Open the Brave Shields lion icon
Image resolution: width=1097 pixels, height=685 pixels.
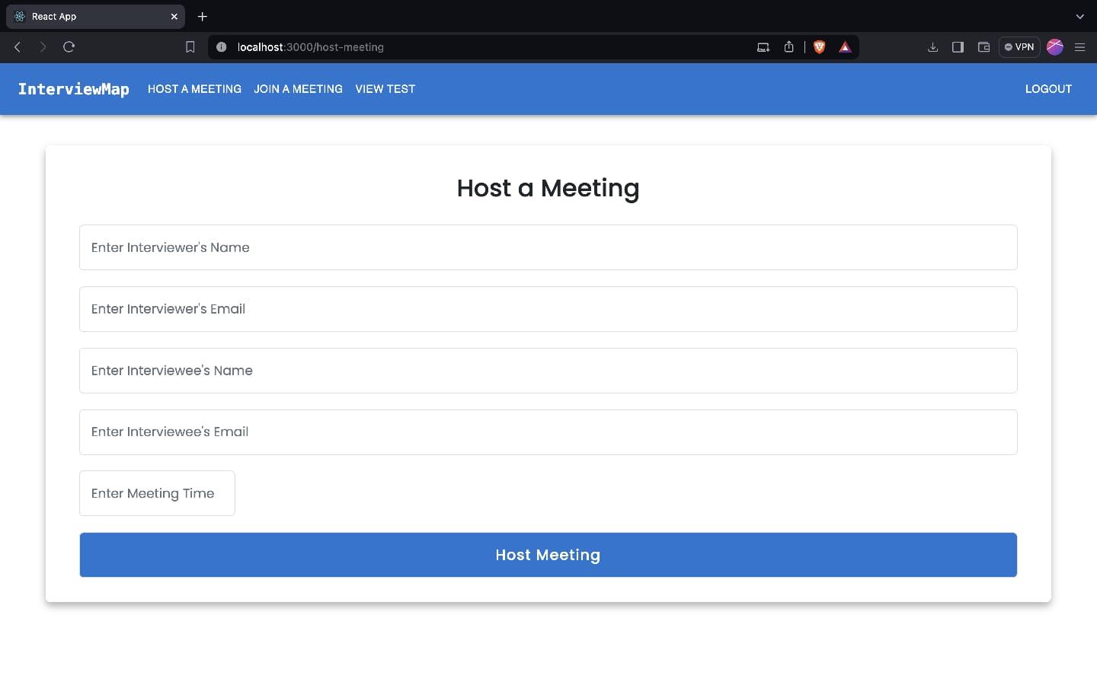tap(820, 47)
